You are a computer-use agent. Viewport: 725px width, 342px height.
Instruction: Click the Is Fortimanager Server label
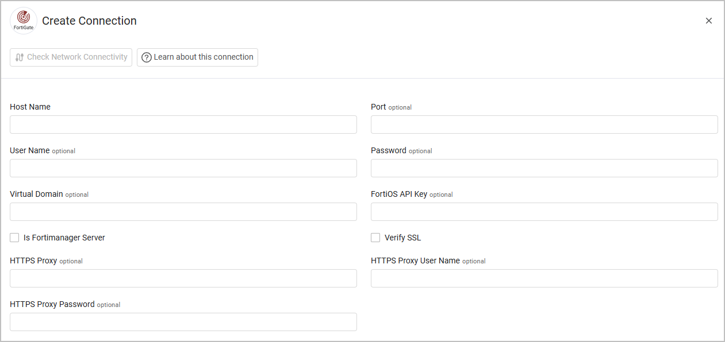64,238
